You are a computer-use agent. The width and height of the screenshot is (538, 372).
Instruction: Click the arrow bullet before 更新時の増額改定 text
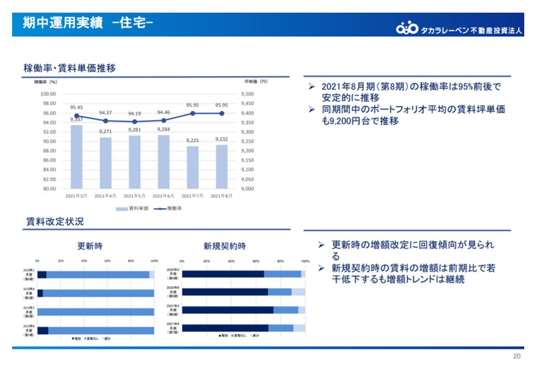[x=322, y=245]
